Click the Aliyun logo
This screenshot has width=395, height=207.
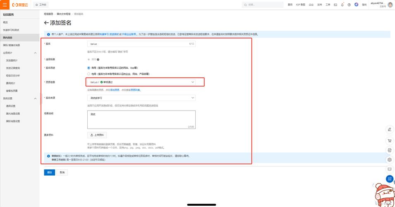coord(20,5)
